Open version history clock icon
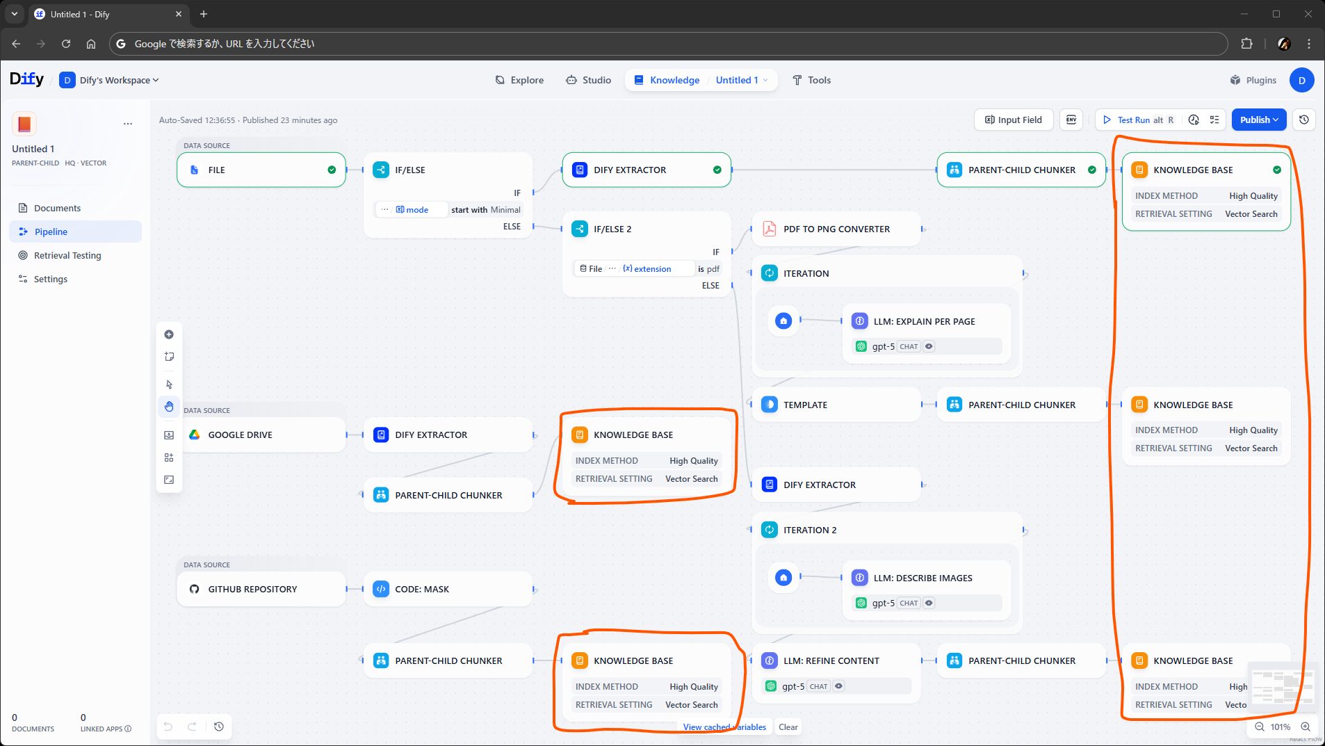 (1304, 120)
